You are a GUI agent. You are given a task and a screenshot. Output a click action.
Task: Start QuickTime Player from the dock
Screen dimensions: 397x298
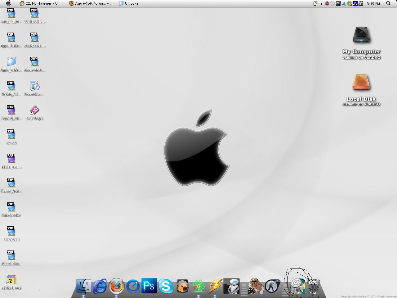point(133,286)
